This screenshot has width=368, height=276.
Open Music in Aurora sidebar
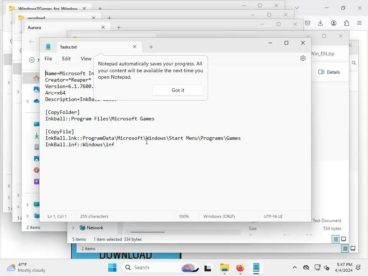click(x=36, y=170)
